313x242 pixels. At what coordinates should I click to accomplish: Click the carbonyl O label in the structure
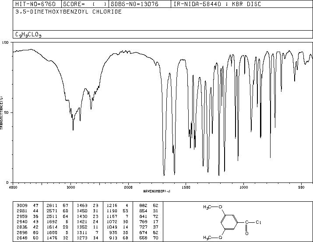point(247,233)
